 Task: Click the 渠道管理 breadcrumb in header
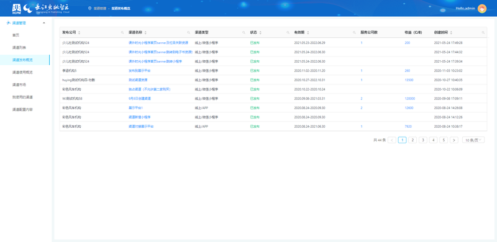click(100, 8)
